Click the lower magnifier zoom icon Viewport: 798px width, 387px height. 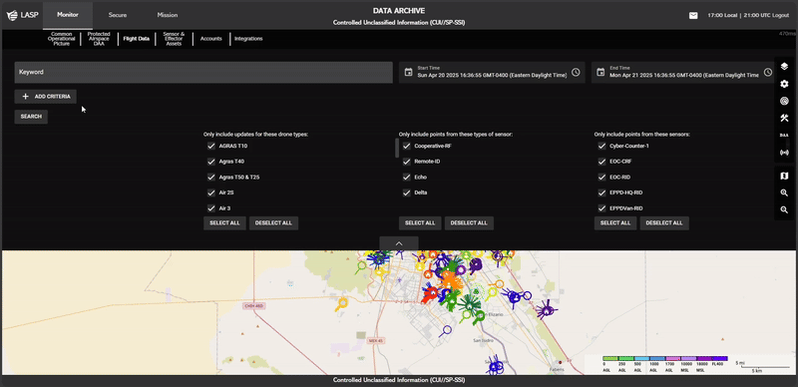click(x=784, y=209)
